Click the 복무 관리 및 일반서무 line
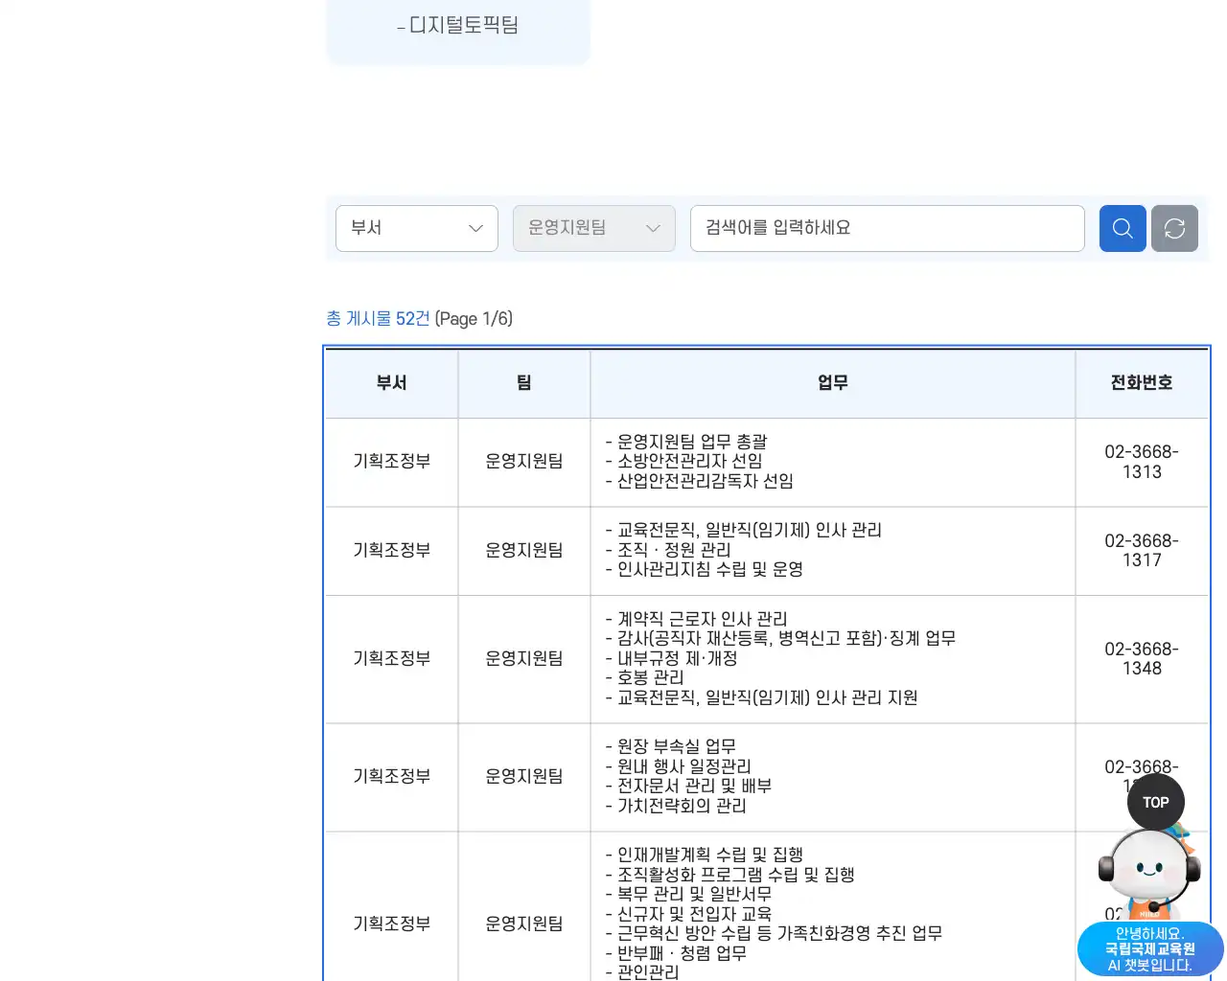 coord(689,894)
